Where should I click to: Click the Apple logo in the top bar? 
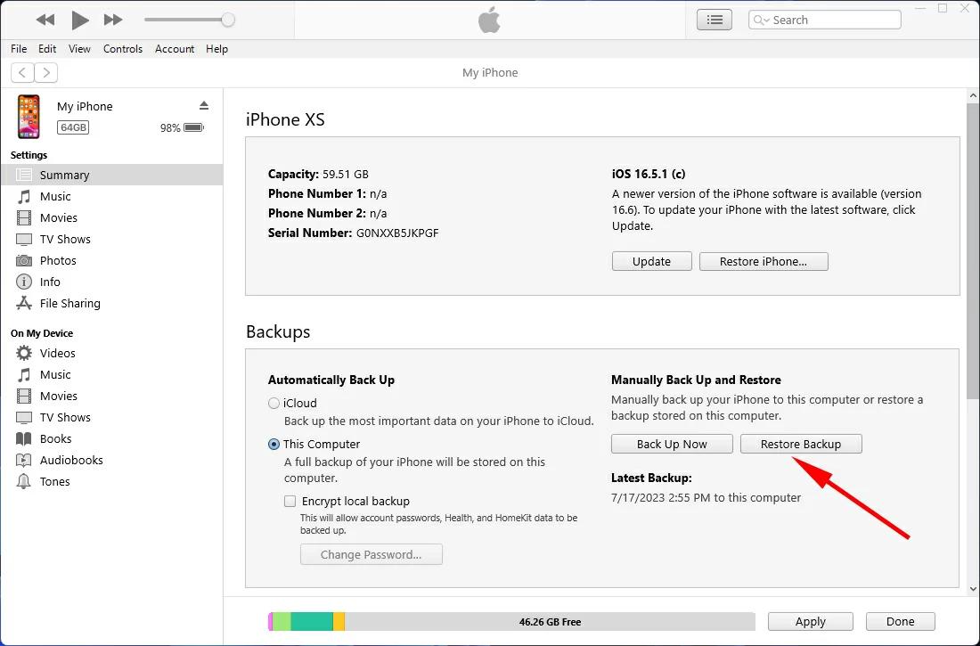489,20
